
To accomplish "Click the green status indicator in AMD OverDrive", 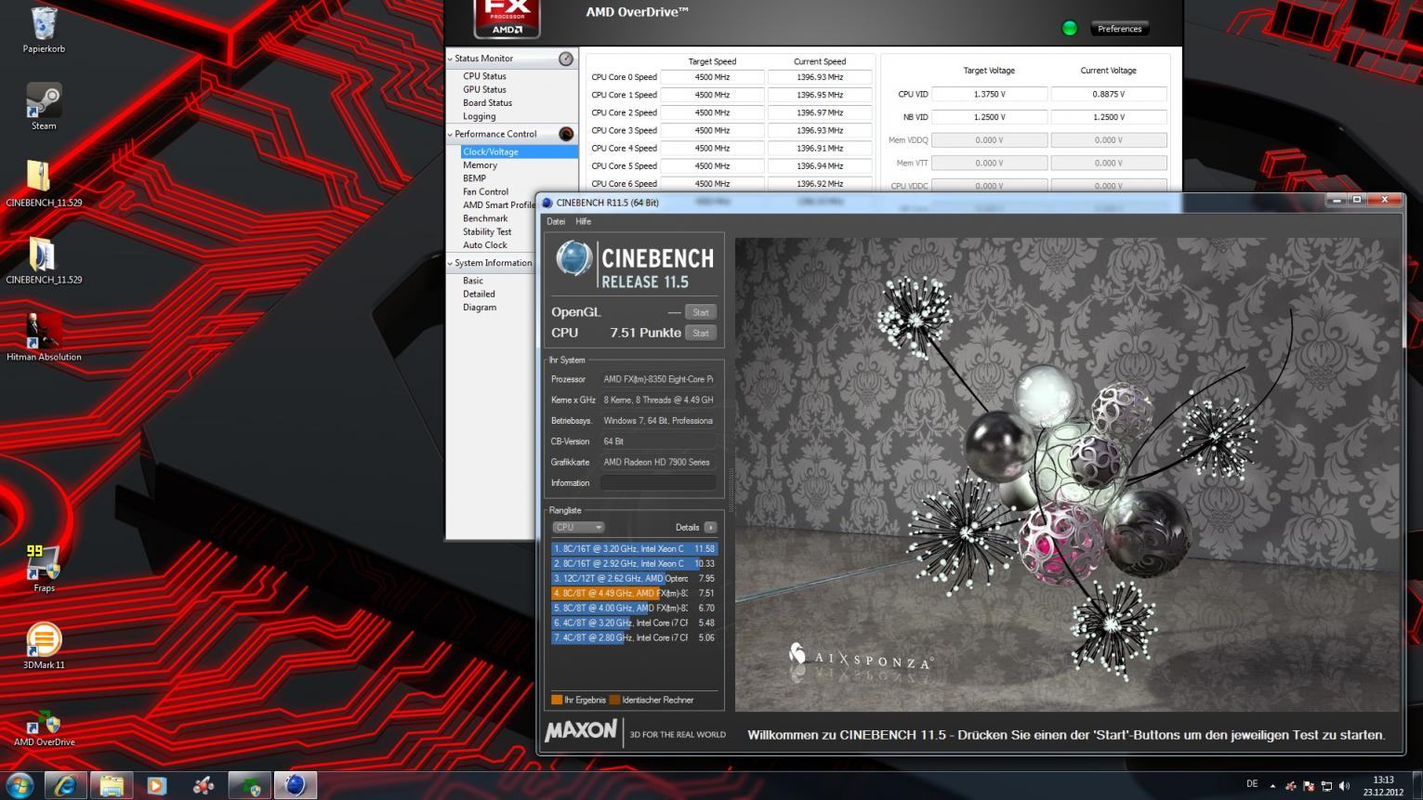I will [x=1069, y=28].
